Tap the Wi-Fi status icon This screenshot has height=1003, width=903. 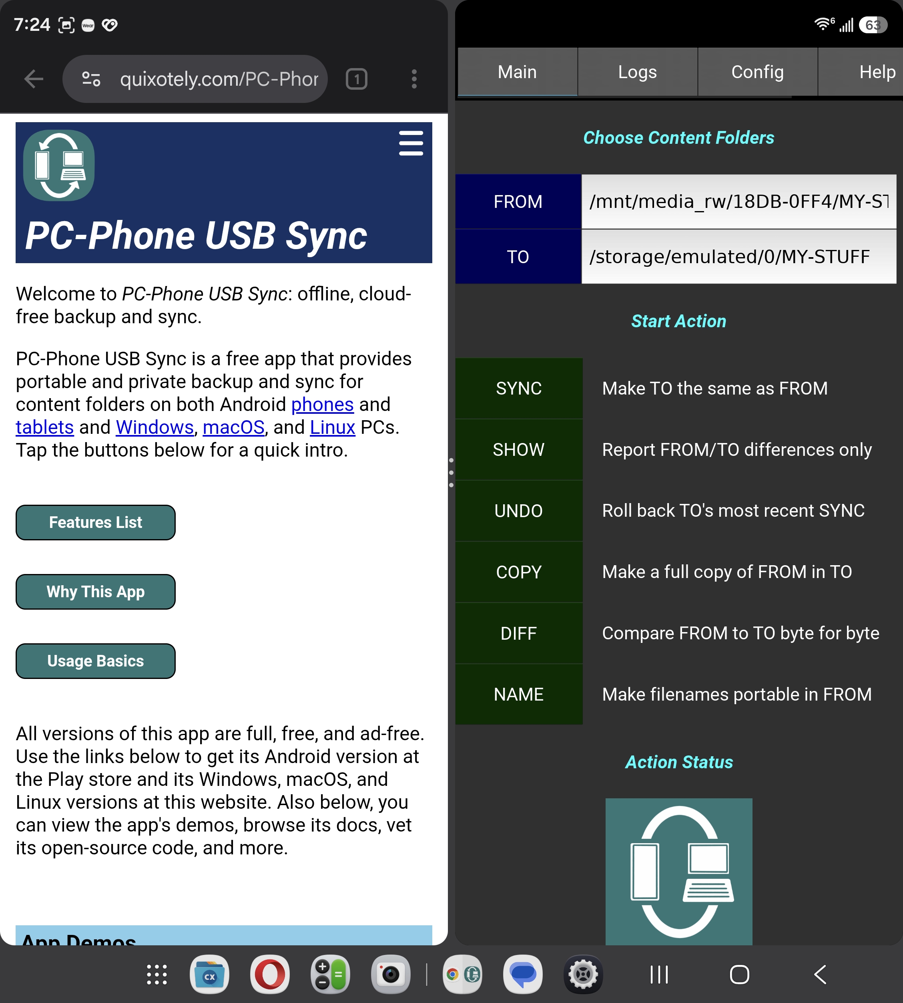(x=824, y=24)
